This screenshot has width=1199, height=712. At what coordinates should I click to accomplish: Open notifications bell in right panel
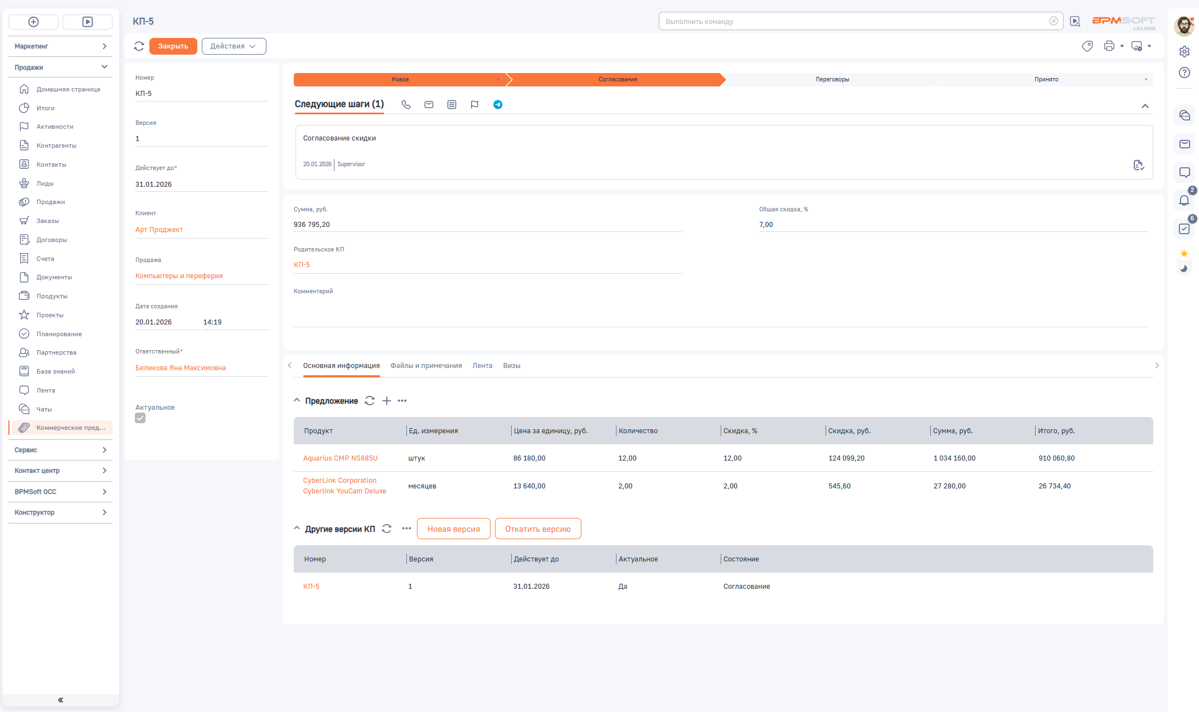click(x=1184, y=200)
